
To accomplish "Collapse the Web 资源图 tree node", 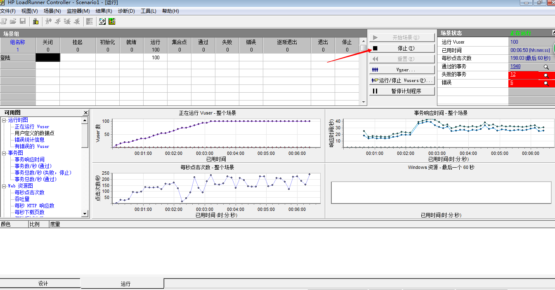I will 4,186.
